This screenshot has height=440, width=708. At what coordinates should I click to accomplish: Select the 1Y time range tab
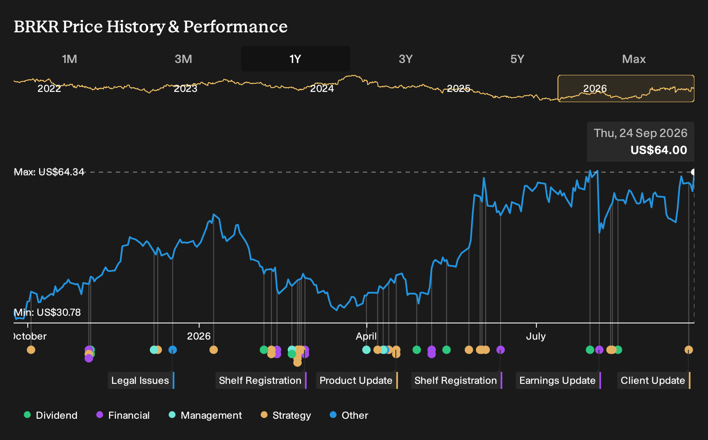tap(295, 59)
